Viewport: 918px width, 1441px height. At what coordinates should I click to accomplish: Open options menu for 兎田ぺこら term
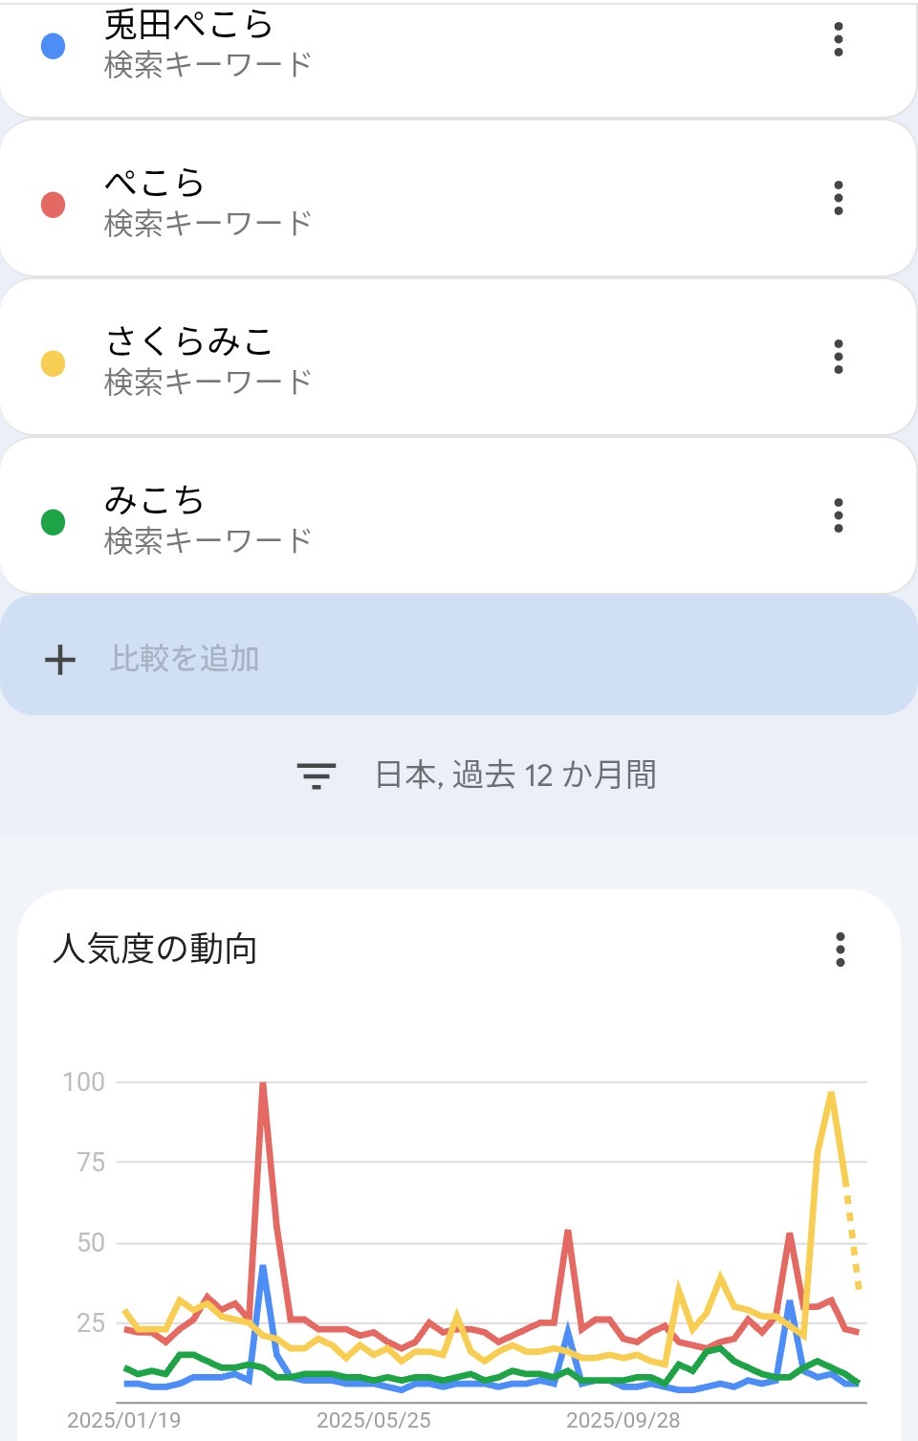[x=839, y=39]
